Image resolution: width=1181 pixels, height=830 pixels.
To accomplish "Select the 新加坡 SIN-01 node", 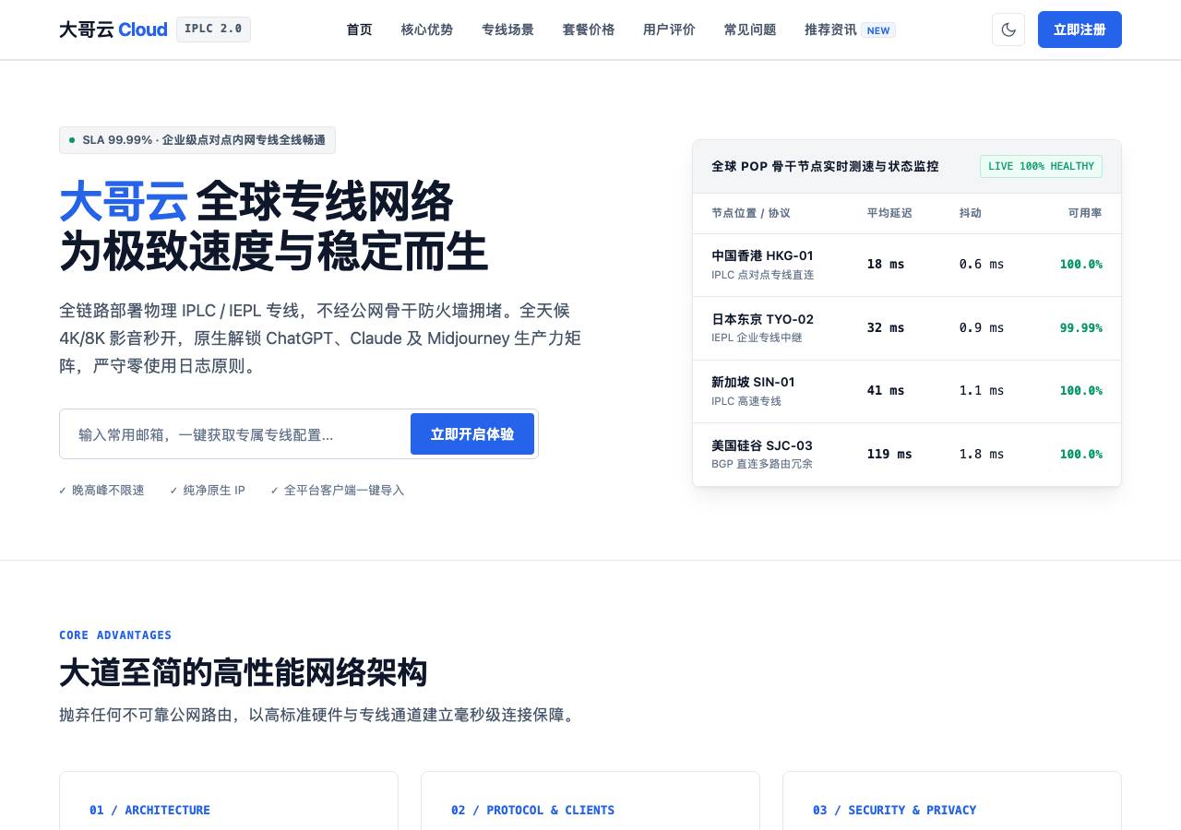I will 907,391.
